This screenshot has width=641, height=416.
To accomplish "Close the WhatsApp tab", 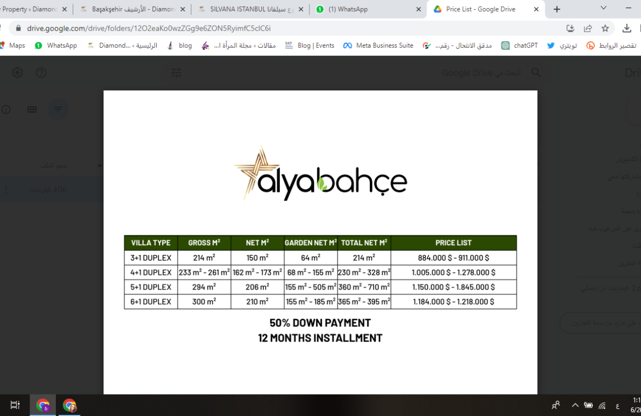I will pos(418,9).
